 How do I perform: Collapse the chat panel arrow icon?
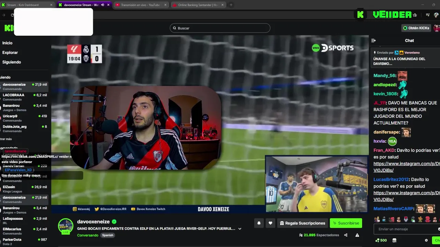[x=373, y=40]
